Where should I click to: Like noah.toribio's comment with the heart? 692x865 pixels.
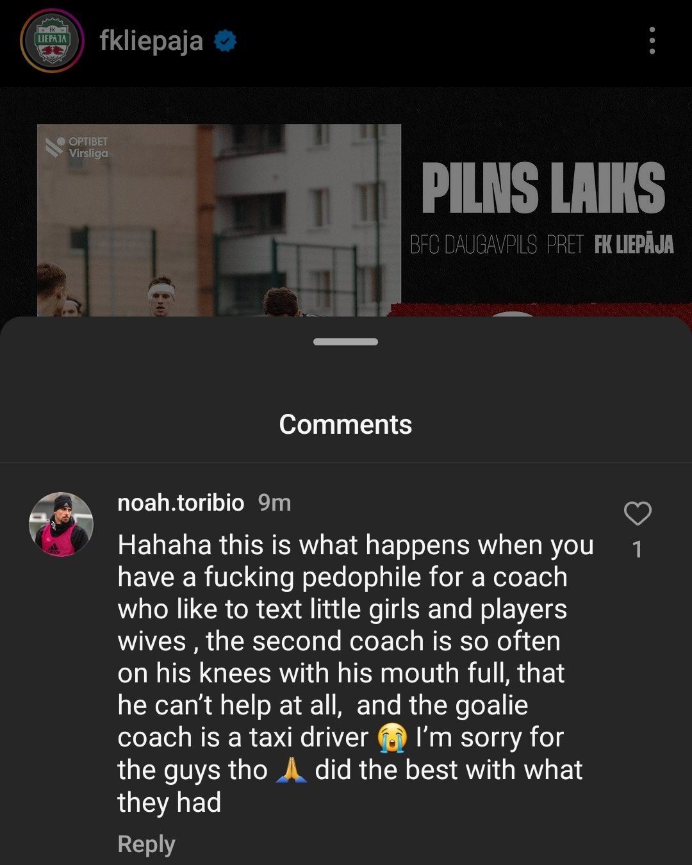click(638, 513)
